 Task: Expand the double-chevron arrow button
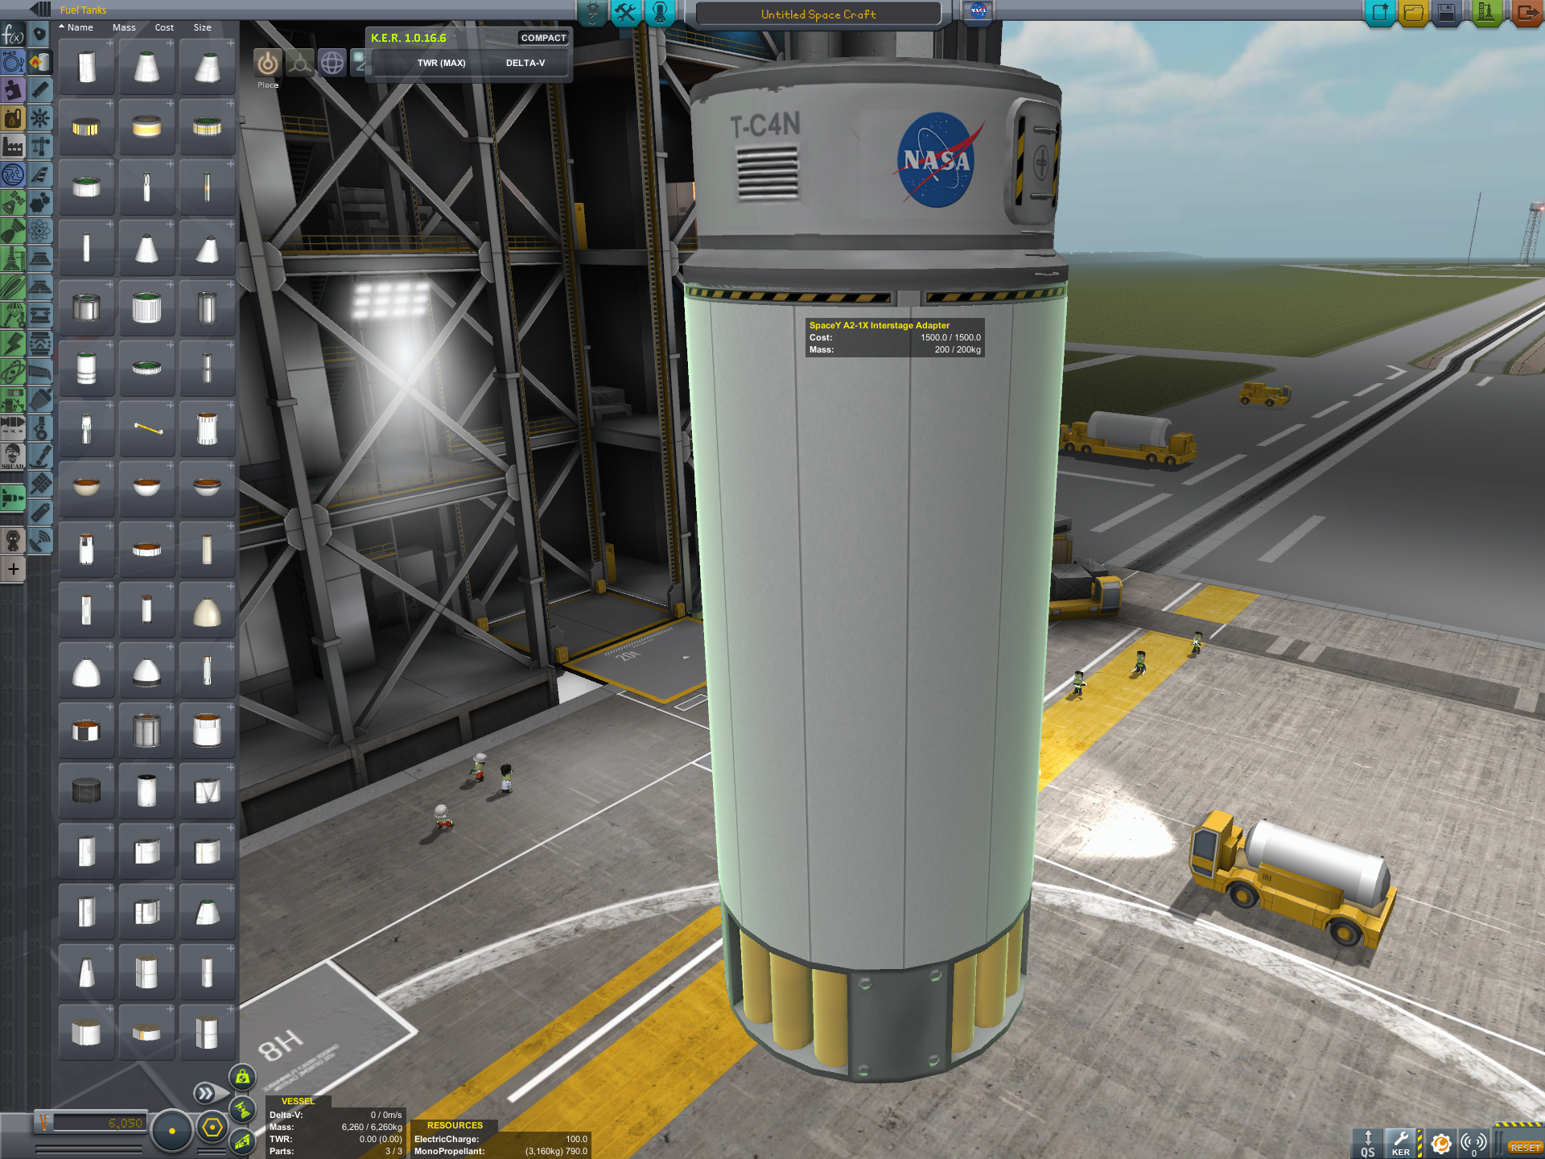pos(205,1093)
